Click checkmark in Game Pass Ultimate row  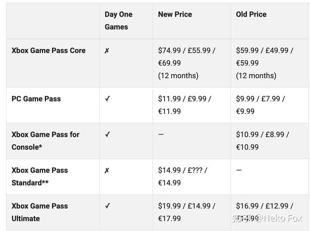tap(107, 206)
